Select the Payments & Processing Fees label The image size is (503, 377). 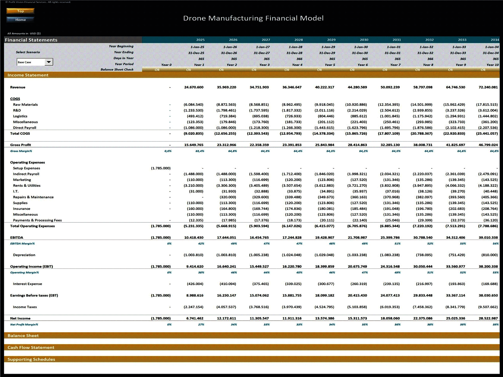click(37, 220)
